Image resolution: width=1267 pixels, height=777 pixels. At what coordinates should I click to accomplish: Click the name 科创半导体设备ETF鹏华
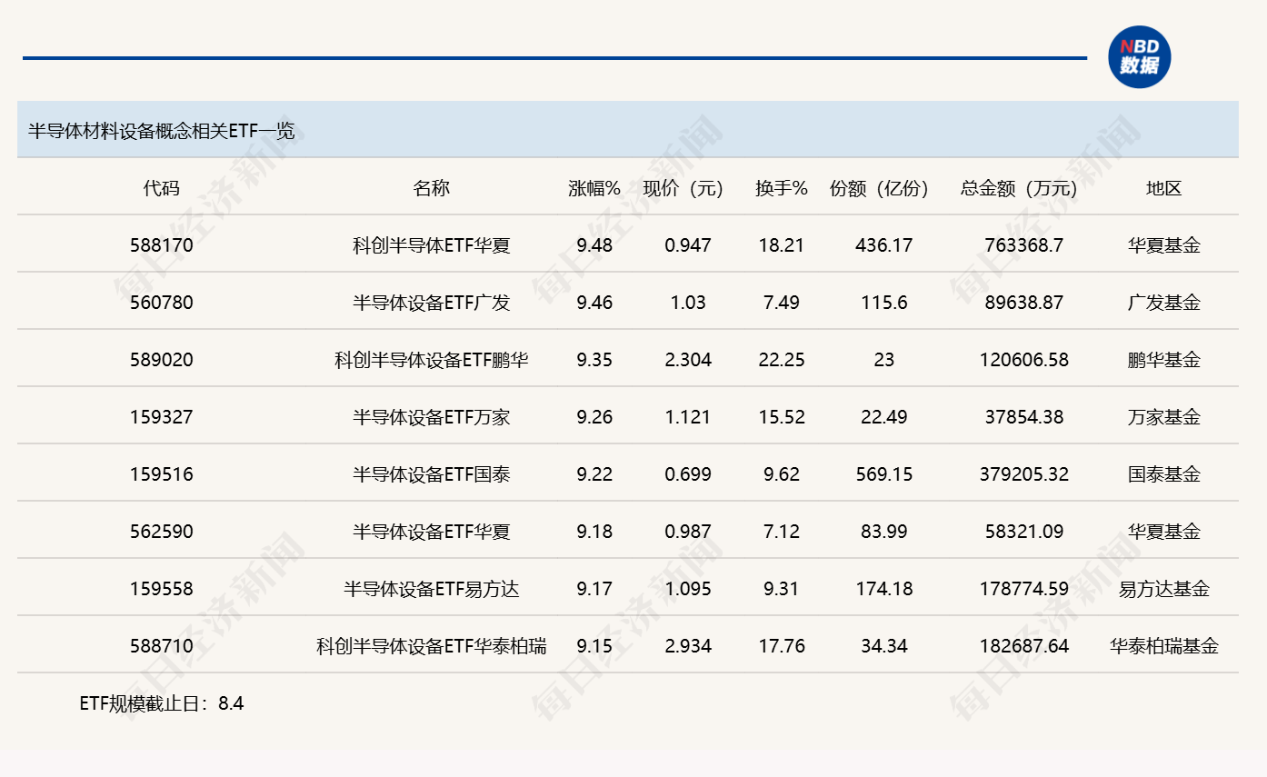(432, 360)
